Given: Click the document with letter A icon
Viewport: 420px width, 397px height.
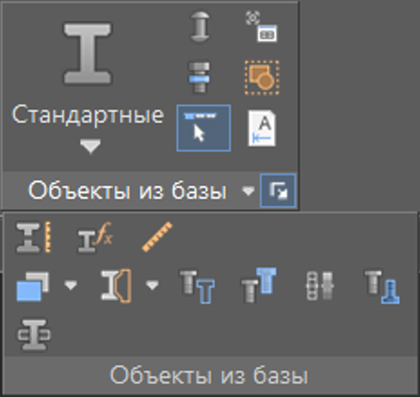Looking at the screenshot, I should tap(261, 128).
